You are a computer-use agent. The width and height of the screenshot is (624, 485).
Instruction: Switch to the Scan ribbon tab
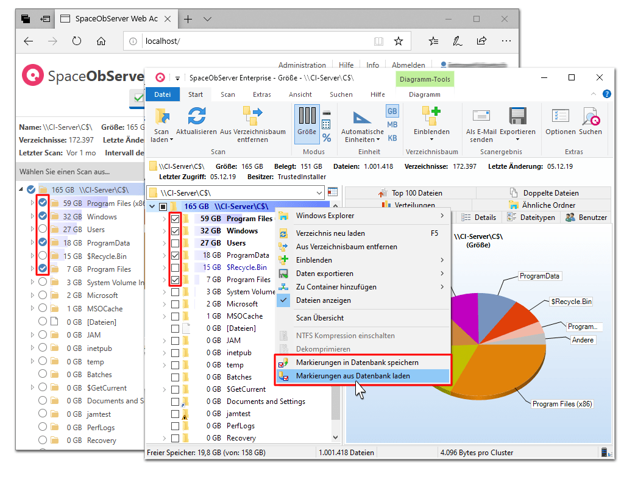coord(228,94)
